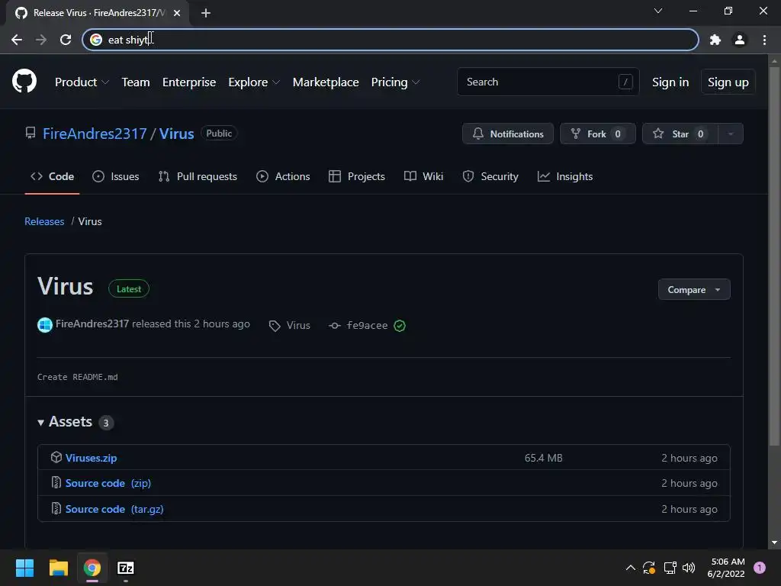Switch to the Actions tab
The width and height of the screenshot is (781, 586).
coord(283,176)
